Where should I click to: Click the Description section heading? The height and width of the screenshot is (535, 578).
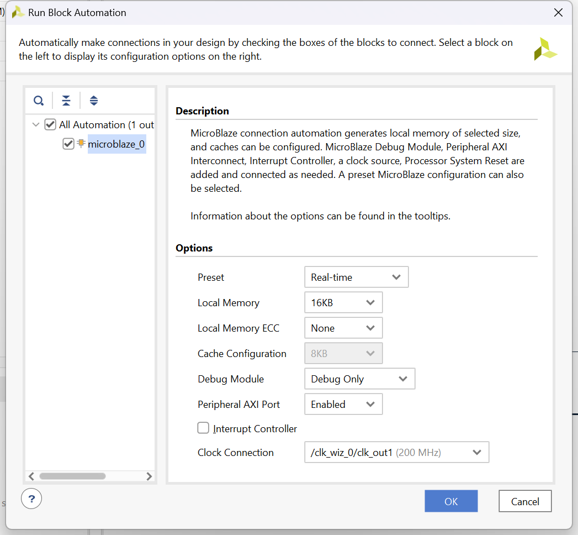tap(203, 111)
